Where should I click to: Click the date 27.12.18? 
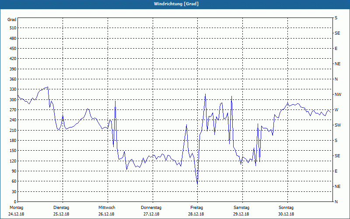click(151, 214)
